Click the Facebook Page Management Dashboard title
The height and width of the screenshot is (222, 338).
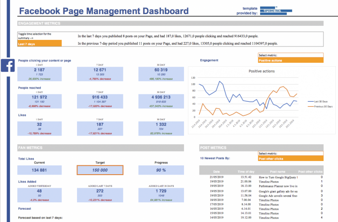(x=104, y=11)
